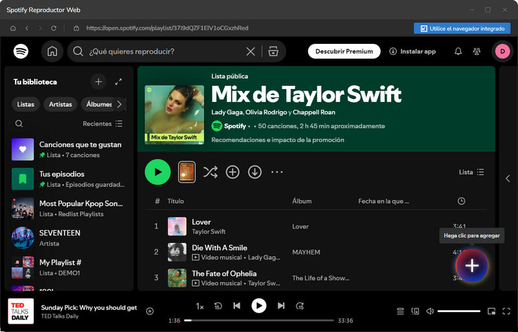
Task: Search inside Tu biblioteca
Action: tap(19, 123)
